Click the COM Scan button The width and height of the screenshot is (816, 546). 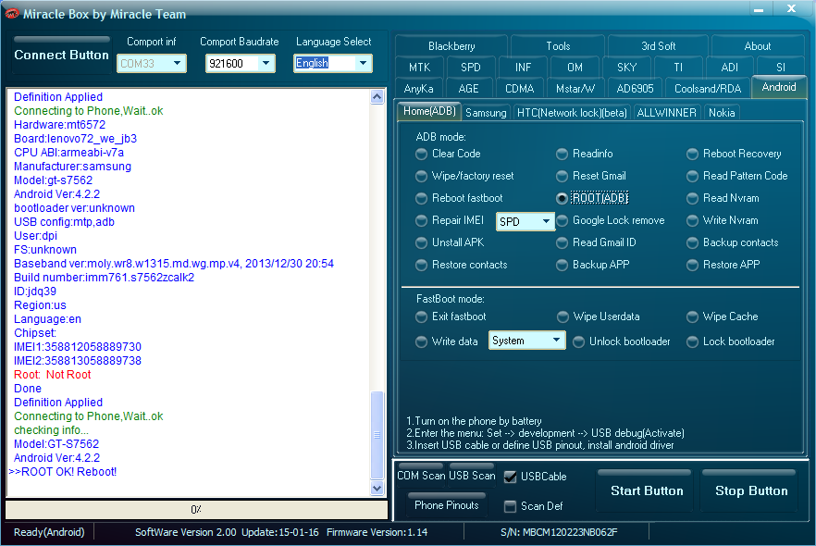coord(421,476)
